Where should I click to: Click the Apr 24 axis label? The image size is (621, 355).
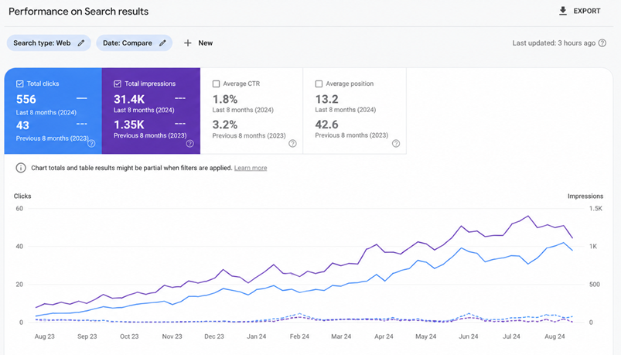coord(384,336)
